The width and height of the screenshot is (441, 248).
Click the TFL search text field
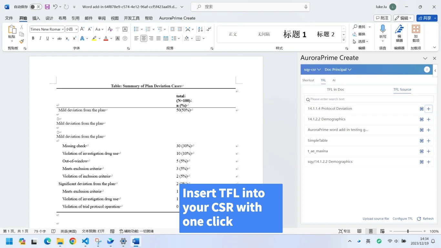368,99
